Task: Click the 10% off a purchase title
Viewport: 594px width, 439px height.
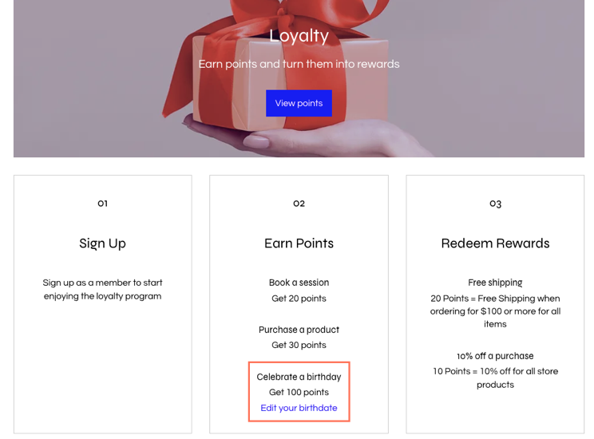Action: tap(495, 356)
